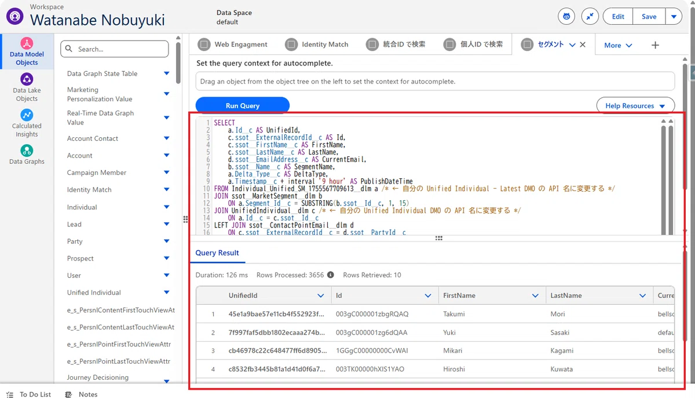Open the FirstName column menu
This screenshot has height=403, width=695.
tap(535, 296)
